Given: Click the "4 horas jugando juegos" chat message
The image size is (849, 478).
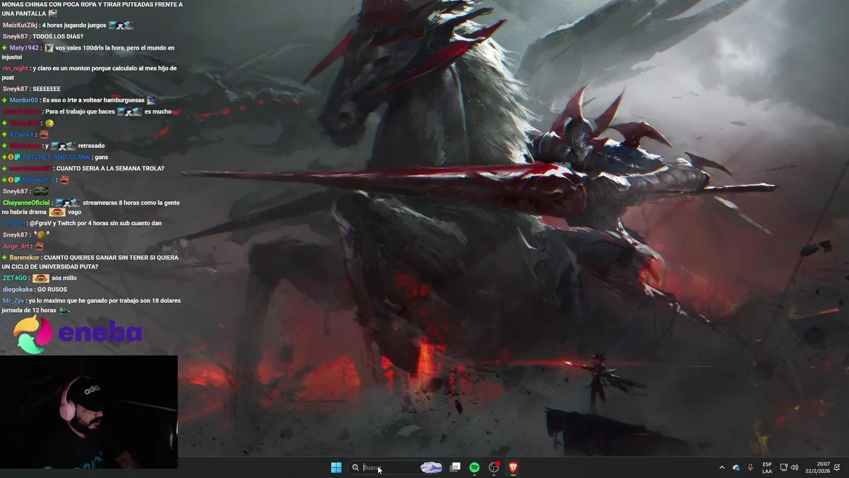Looking at the screenshot, I should point(74,25).
